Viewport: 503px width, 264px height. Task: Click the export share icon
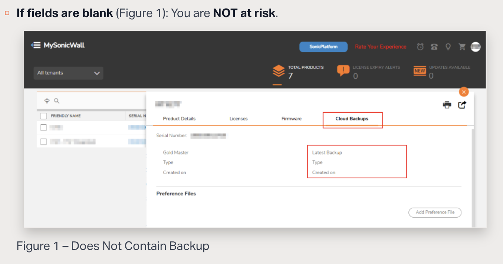(462, 105)
